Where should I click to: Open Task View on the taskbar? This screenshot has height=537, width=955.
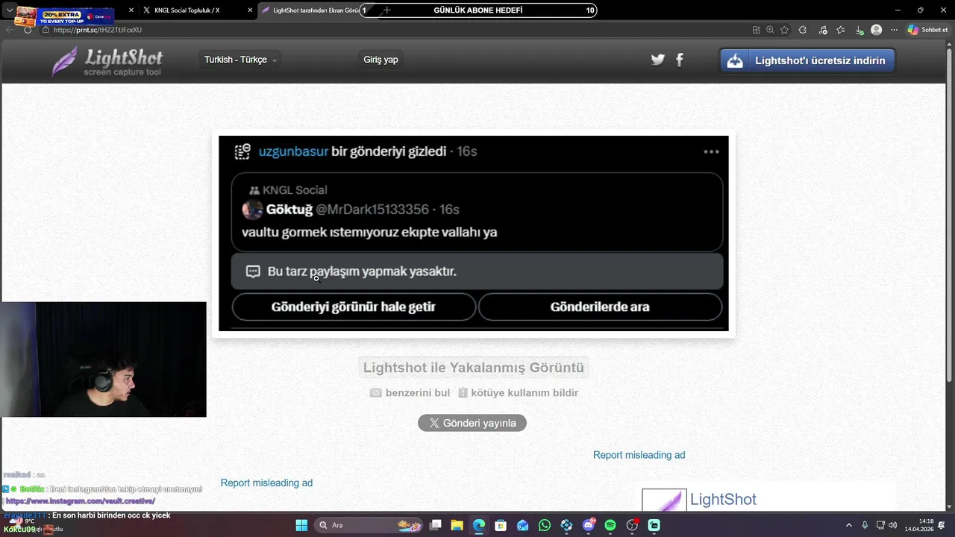tap(436, 525)
